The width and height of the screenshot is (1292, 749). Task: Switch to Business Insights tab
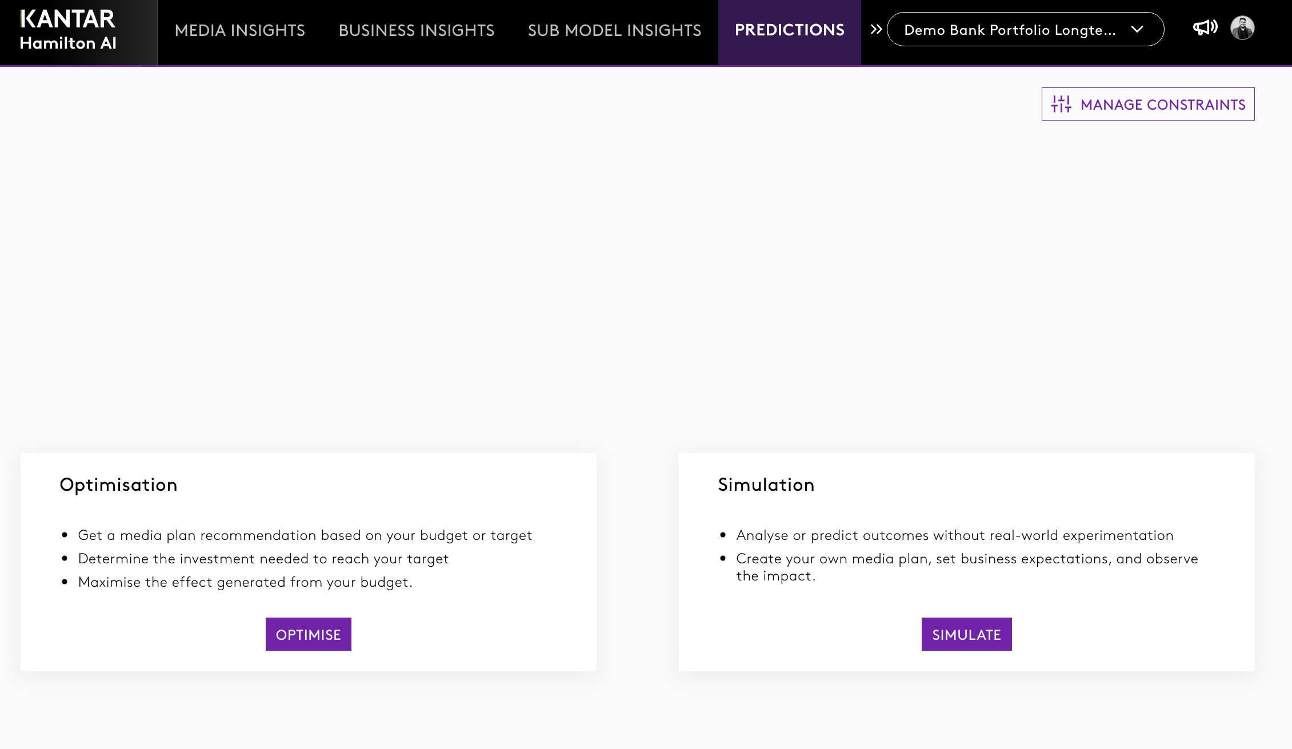(x=416, y=30)
